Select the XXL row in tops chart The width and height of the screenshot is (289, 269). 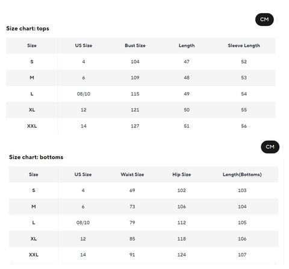[x=141, y=126]
